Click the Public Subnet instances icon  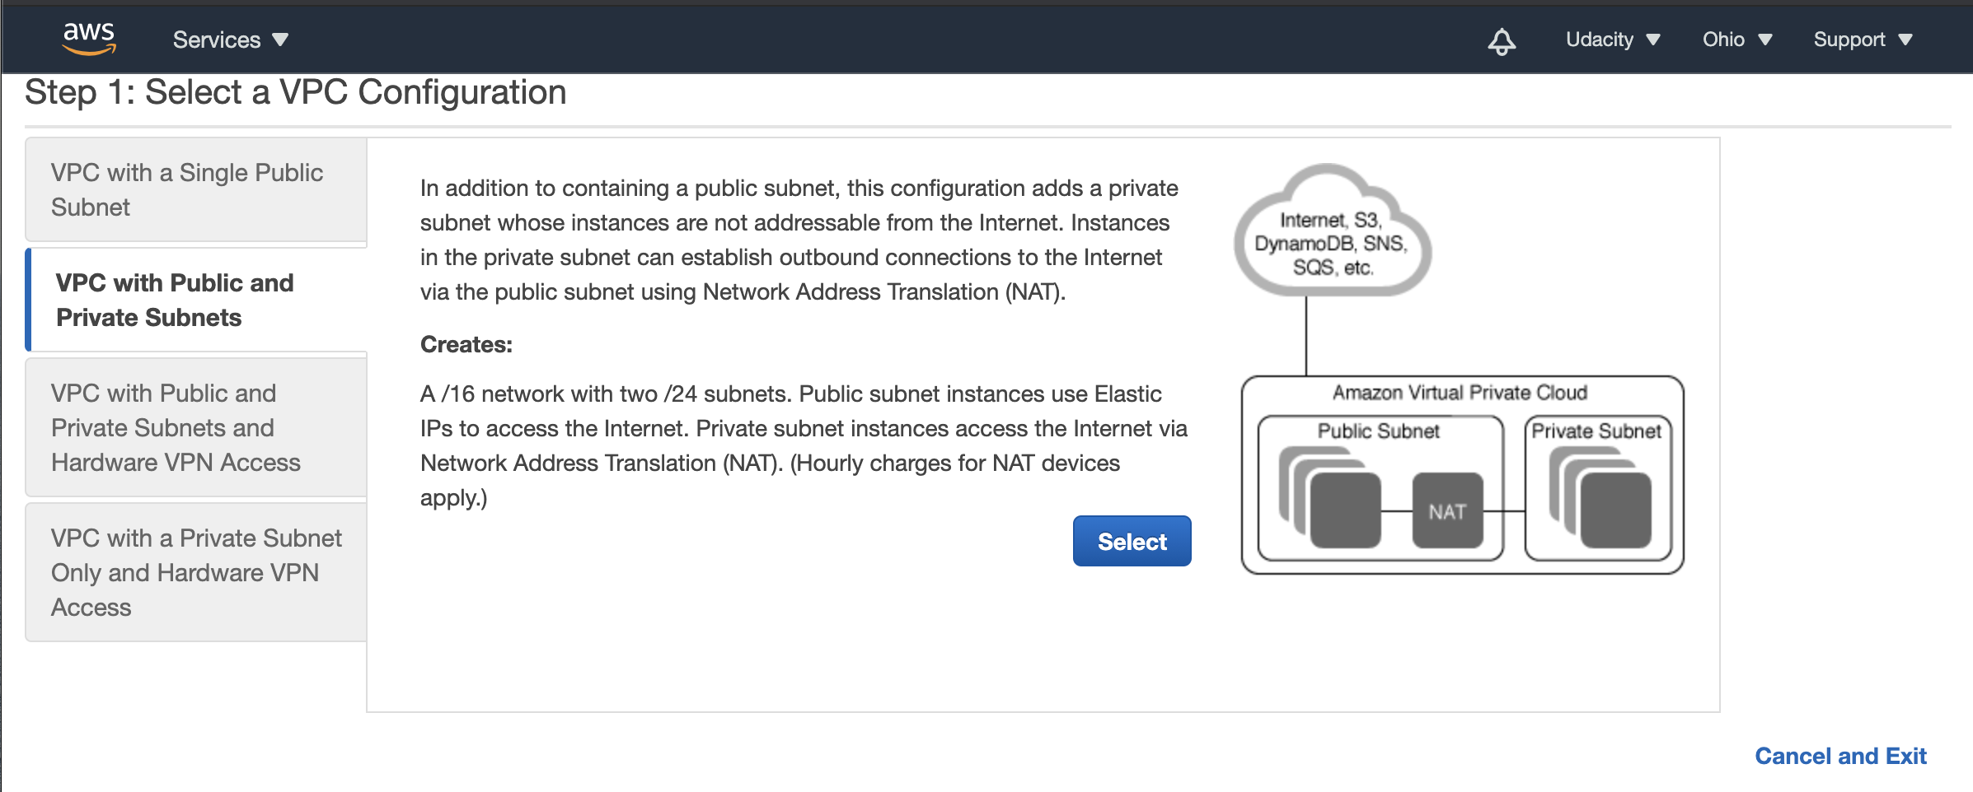point(1329,497)
